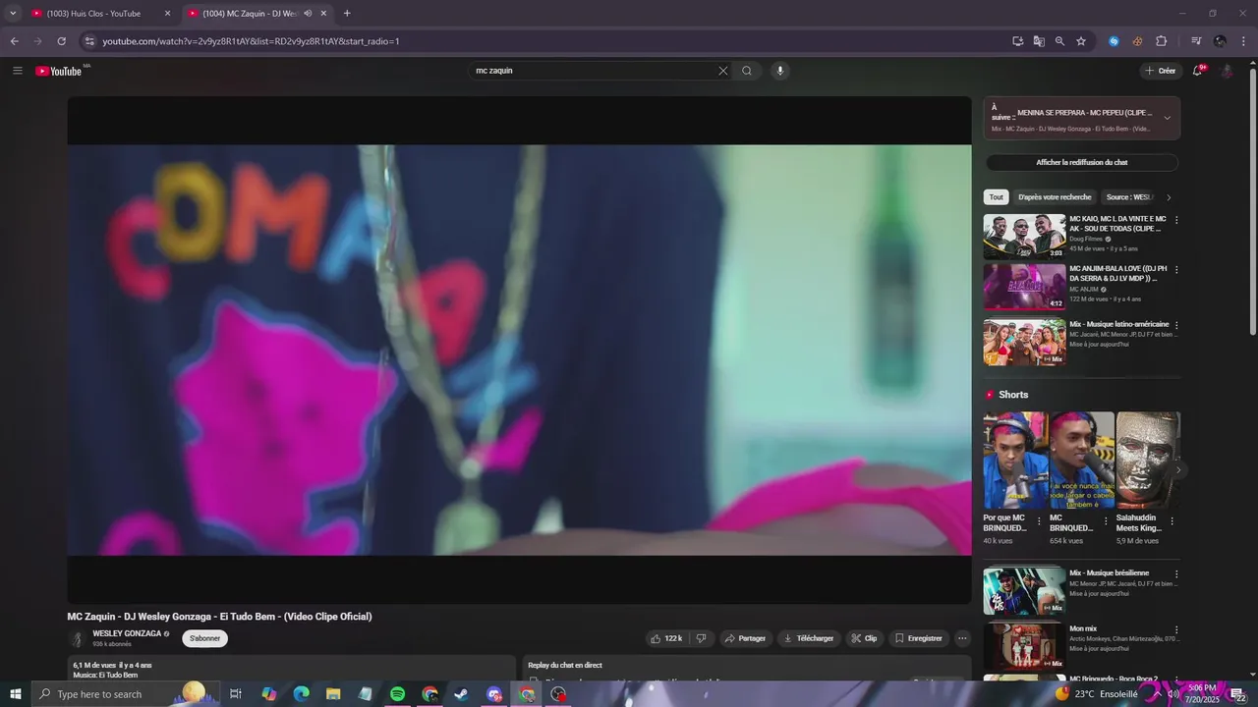Go to the YouTube home logo

click(59, 71)
